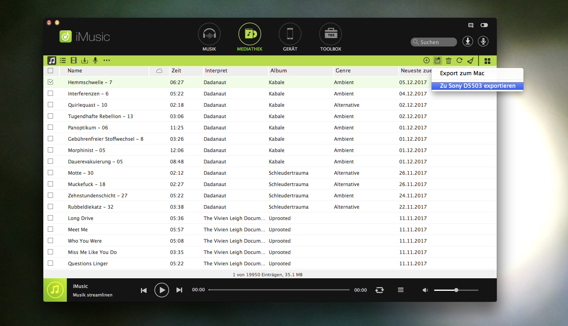Click the iMusic logo
568x326 pixels.
coord(85,37)
